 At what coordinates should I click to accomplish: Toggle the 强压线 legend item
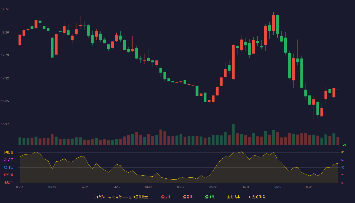pyautogui.click(x=164, y=197)
